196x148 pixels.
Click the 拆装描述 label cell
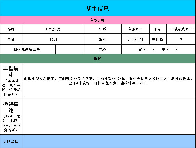tap(11, 116)
